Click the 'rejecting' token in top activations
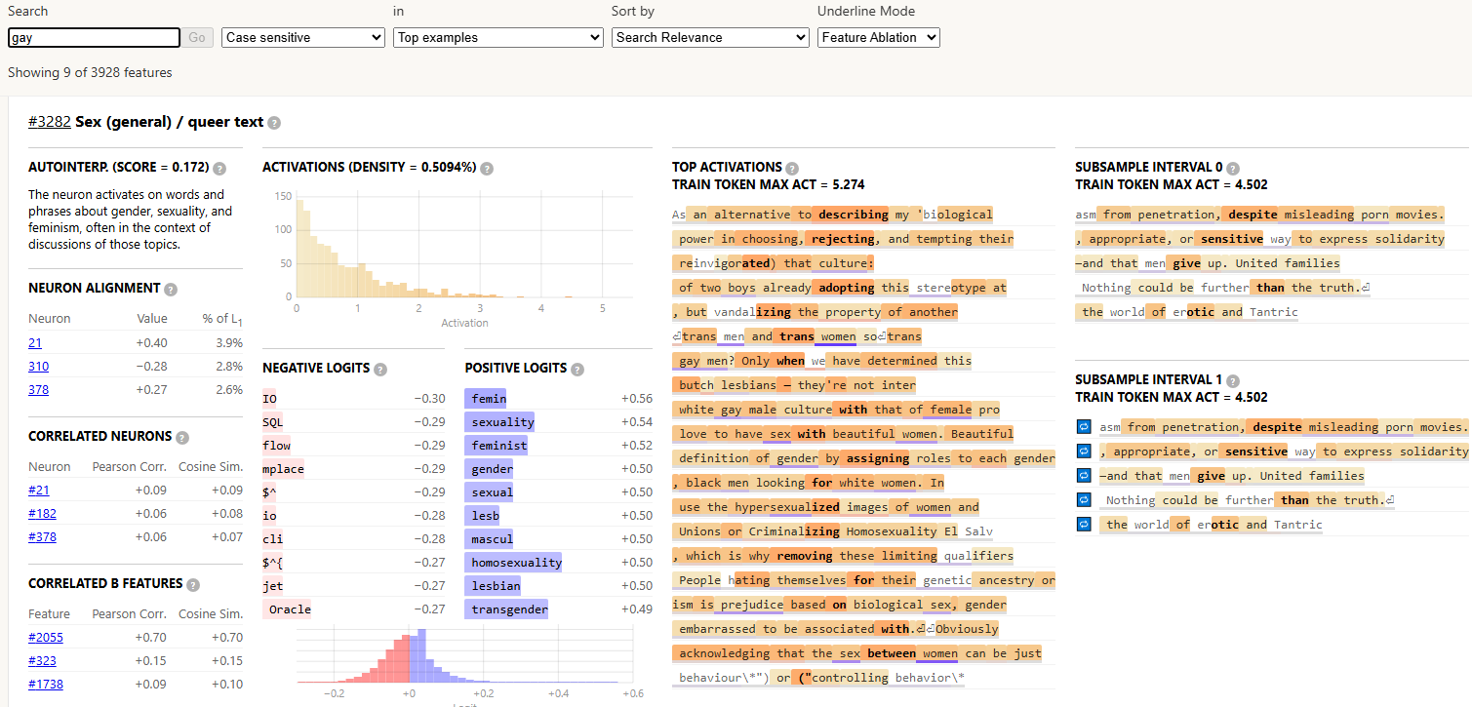Screen dimensions: 1472x707 (842, 239)
